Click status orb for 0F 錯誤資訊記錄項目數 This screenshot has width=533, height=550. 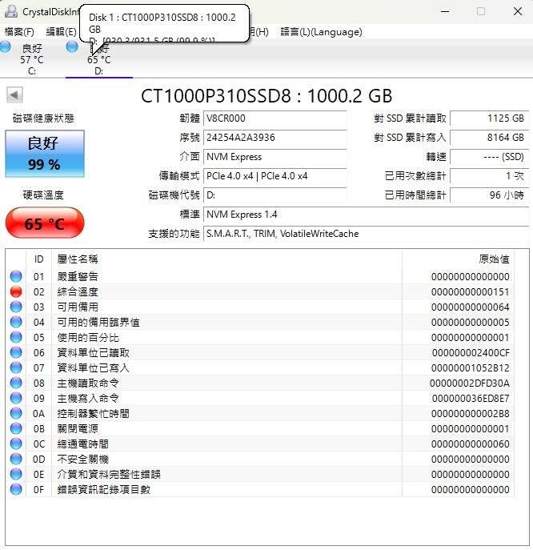click(x=16, y=489)
